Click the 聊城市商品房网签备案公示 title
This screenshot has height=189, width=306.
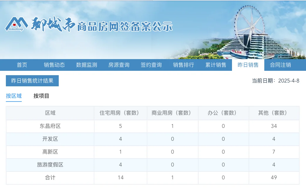102,25
